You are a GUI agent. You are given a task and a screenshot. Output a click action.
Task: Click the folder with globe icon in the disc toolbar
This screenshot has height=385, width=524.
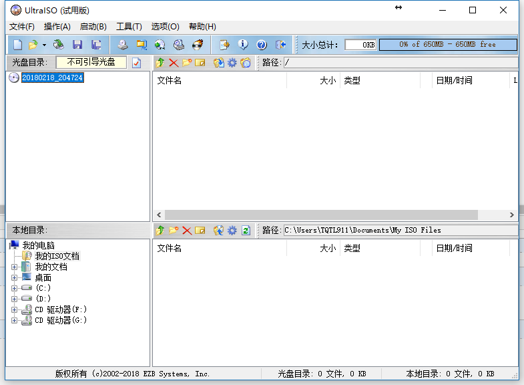pyautogui.click(x=246, y=63)
